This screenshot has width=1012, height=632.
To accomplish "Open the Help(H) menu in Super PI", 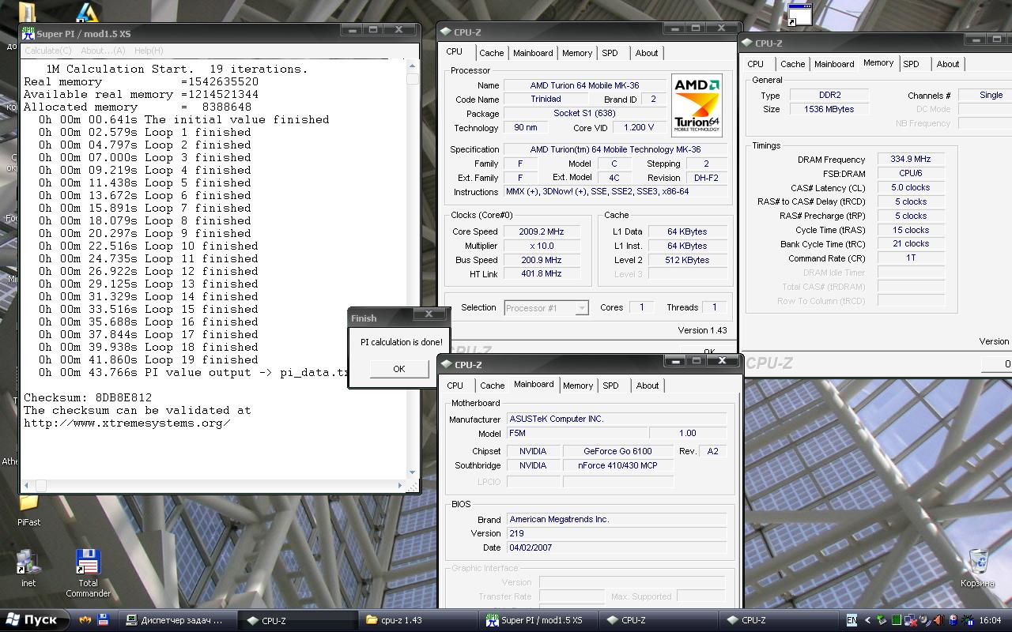I will tap(149, 51).
